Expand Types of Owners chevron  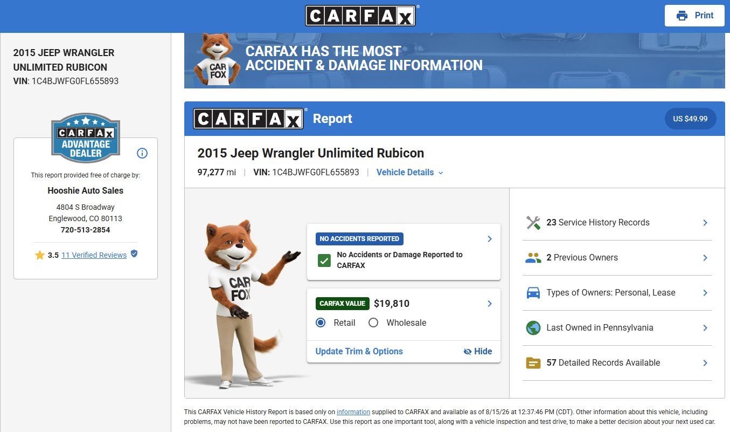pyautogui.click(x=705, y=293)
